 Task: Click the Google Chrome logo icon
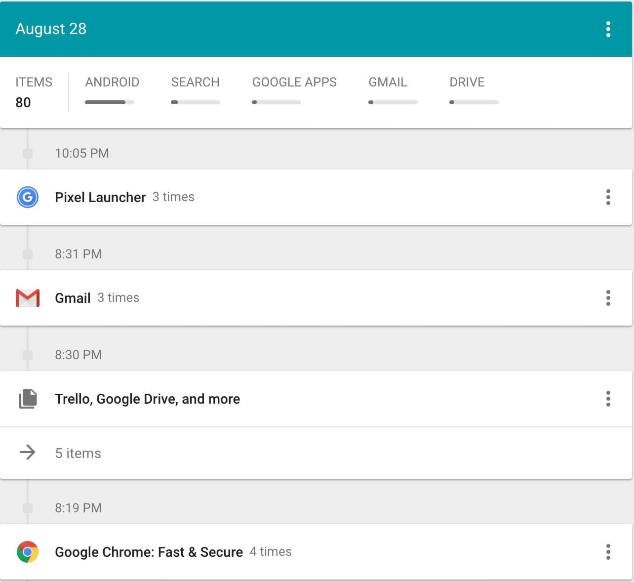pos(28,552)
